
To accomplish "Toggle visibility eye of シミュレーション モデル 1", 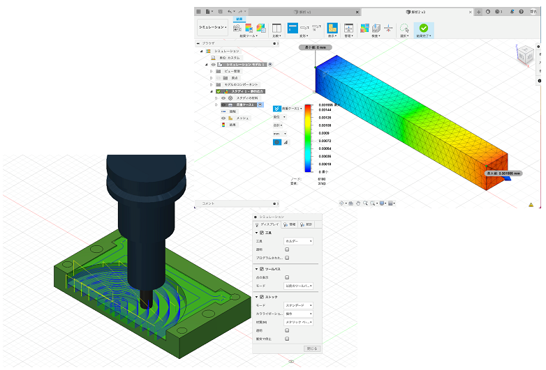I will point(214,64).
